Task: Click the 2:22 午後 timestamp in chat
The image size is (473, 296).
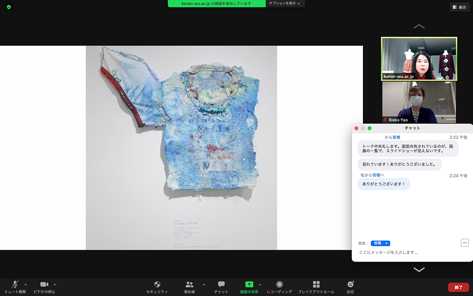Action: (458, 137)
